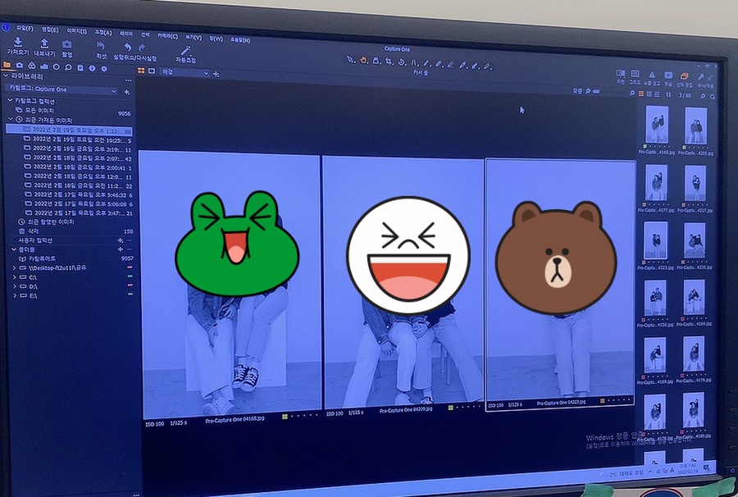Collapse the 라이브러리 panel
The width and height of the screenshot is (738, 497).
coord(6,75)
